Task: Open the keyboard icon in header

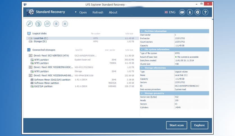Action: 182,12
